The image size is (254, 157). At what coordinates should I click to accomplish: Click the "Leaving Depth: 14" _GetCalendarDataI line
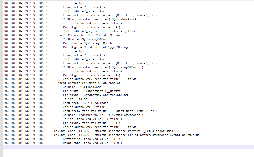113,131
